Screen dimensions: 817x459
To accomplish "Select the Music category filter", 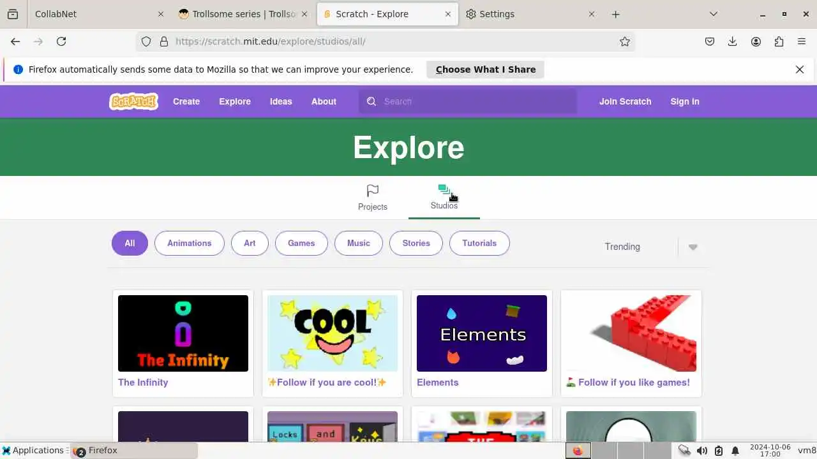I will (358, 243).
